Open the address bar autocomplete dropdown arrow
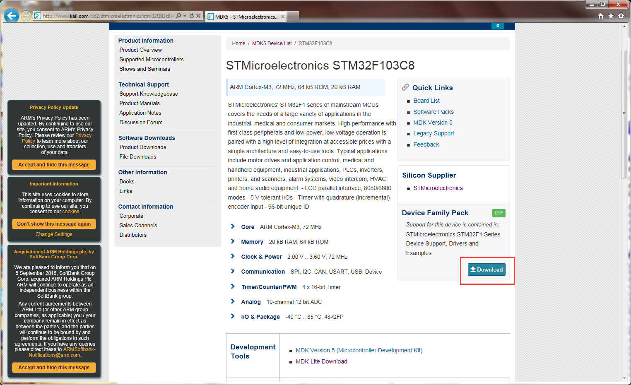This screenshot has height=385, width=631. [x=185, y=16]
